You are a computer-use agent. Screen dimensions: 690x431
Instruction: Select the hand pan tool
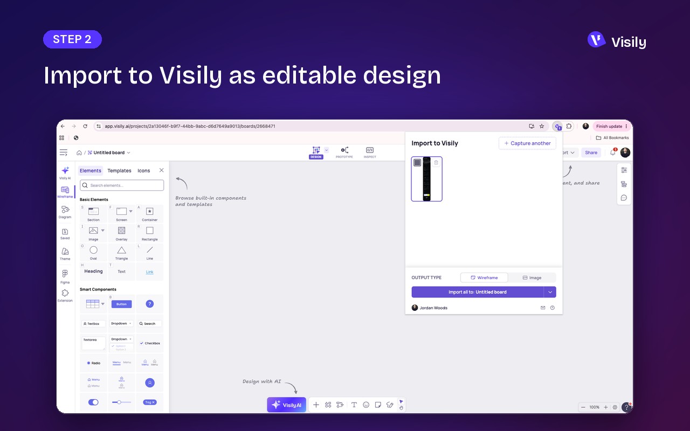click(401, 408)
